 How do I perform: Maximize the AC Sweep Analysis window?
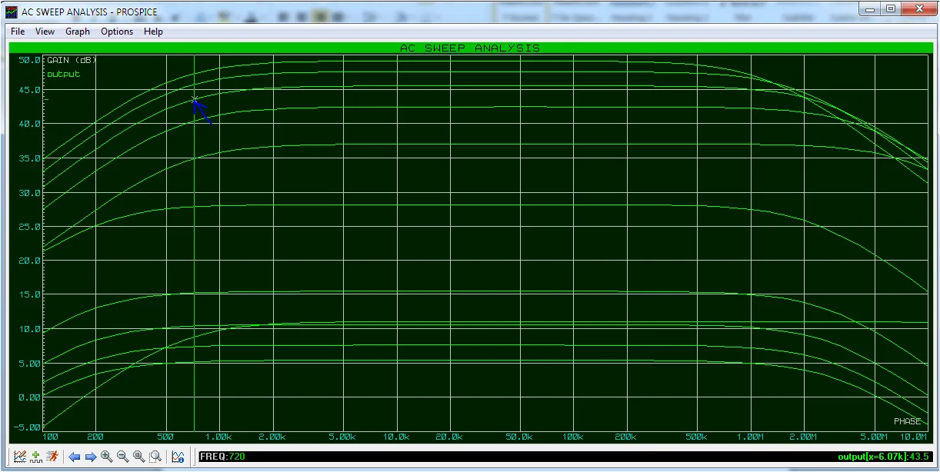point(891,8)
